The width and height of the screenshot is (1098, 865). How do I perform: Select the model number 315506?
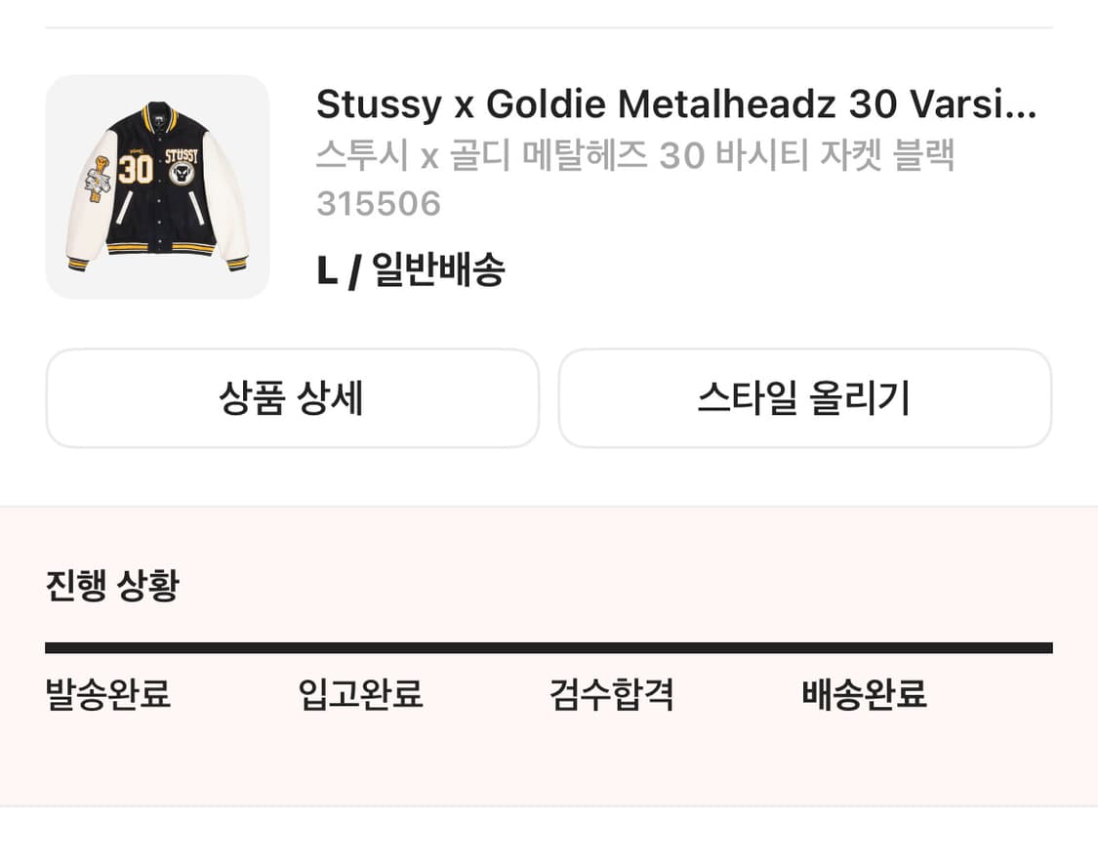(379, 204)
